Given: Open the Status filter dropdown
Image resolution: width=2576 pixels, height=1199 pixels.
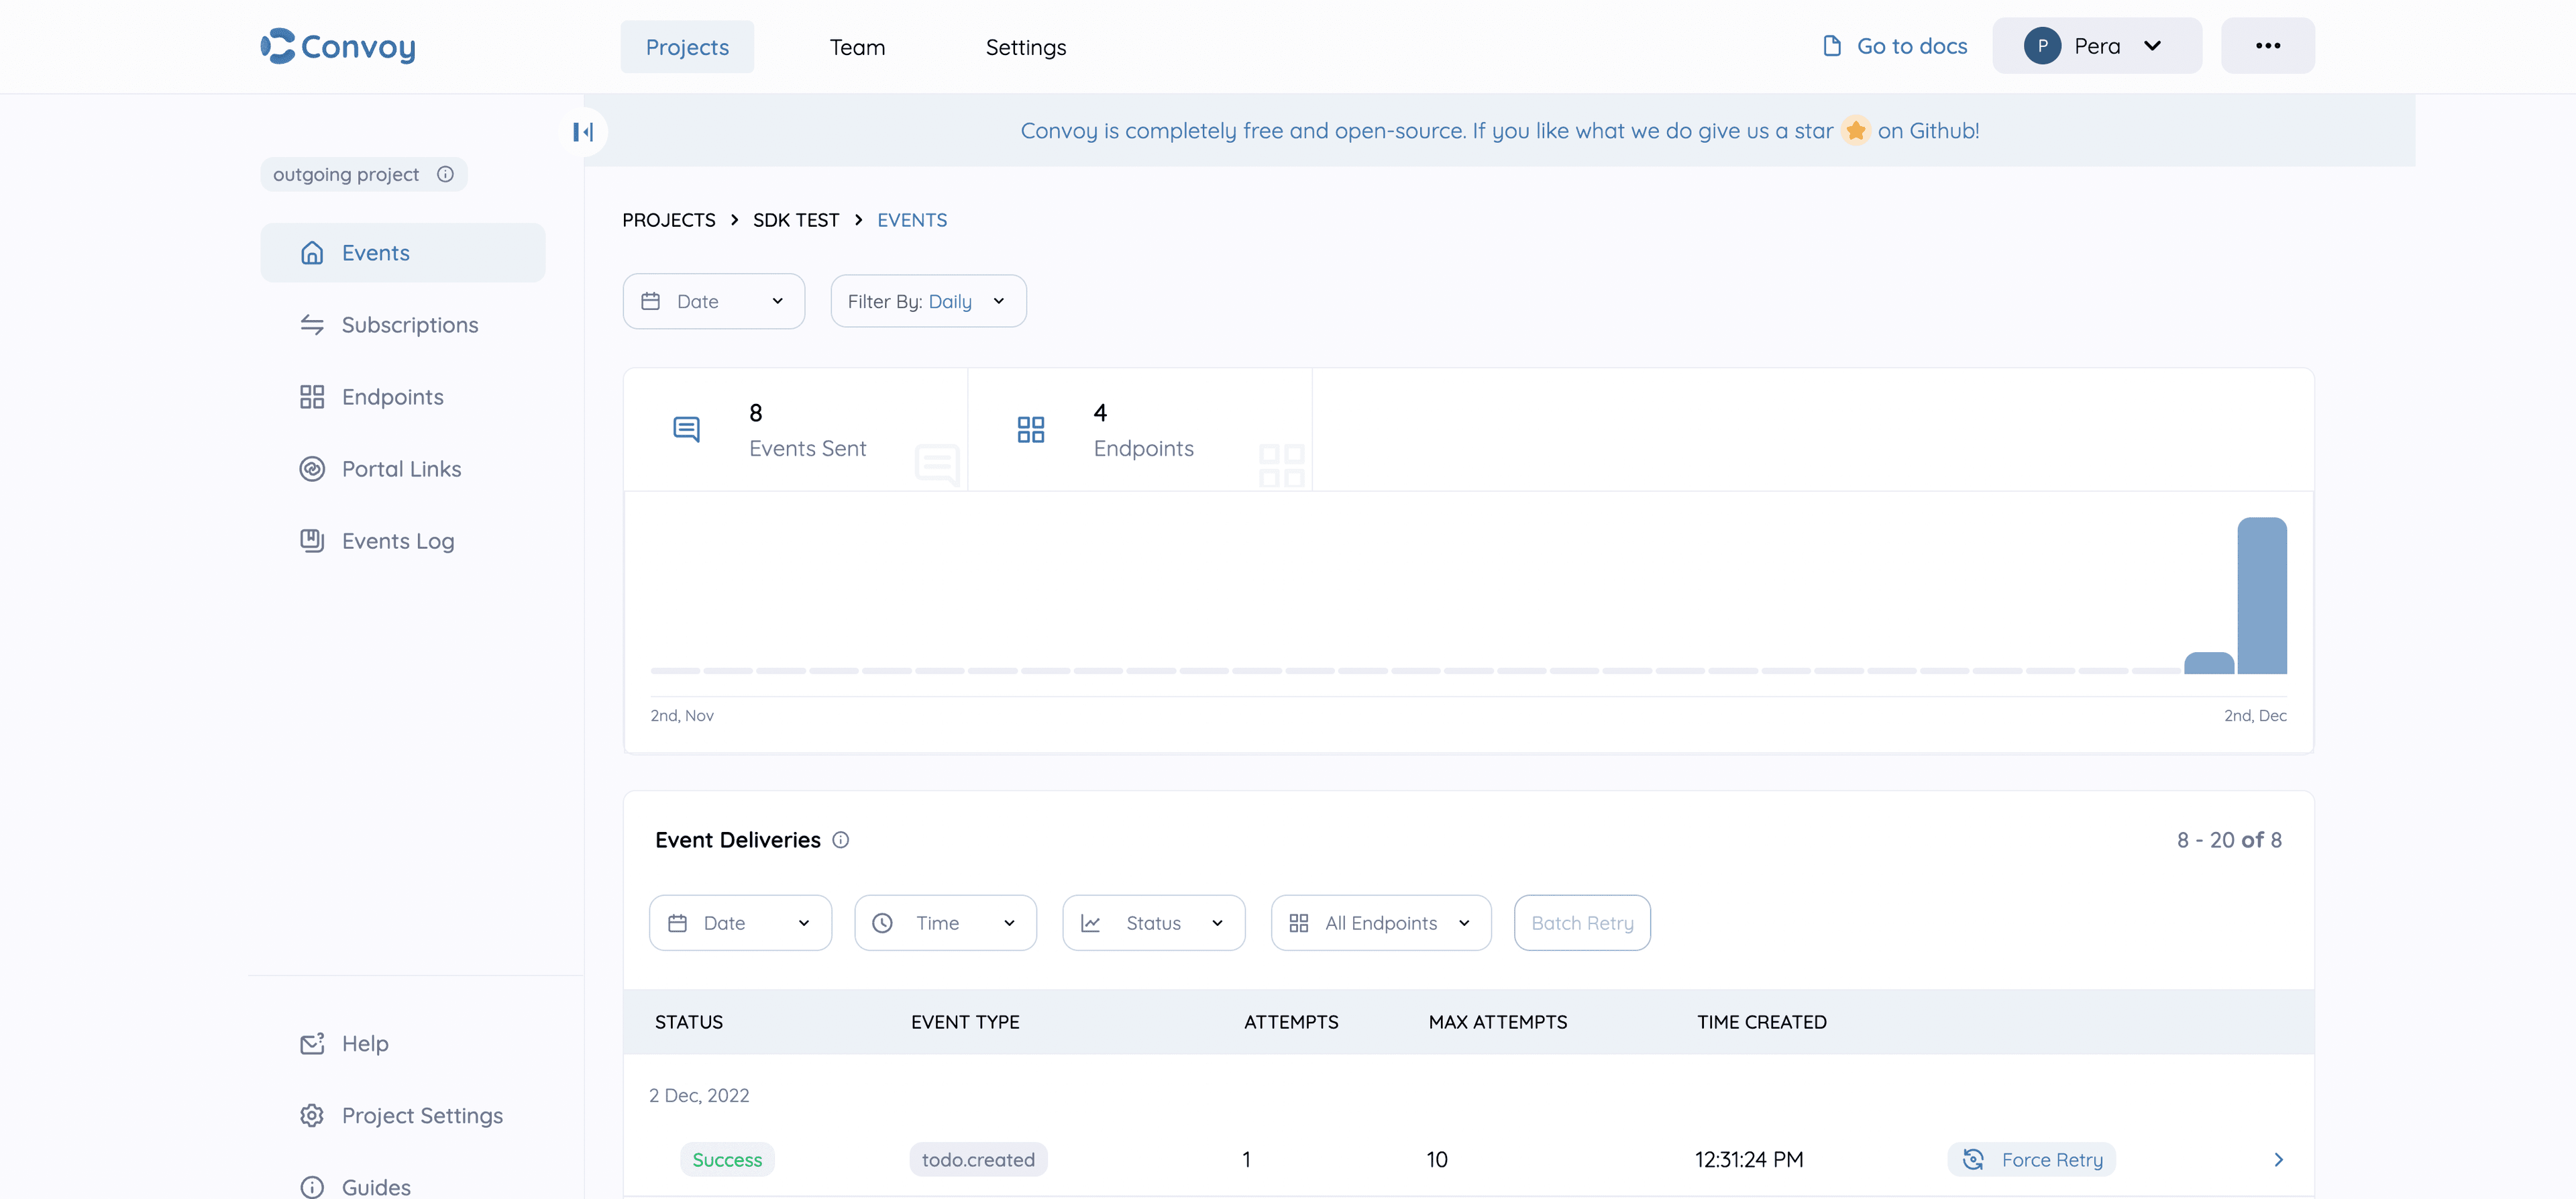Looking at the screenshot, I should pos(1152,923).
